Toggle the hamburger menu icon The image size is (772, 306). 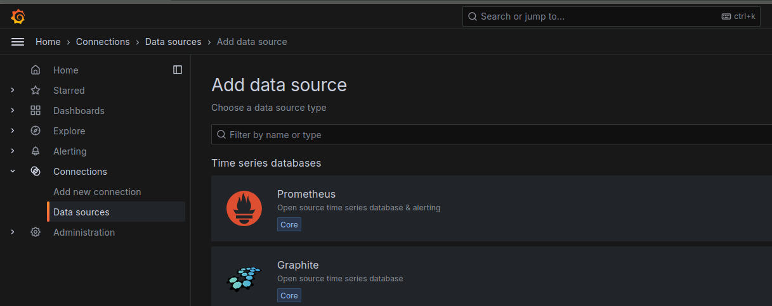(x=18, y=42)
